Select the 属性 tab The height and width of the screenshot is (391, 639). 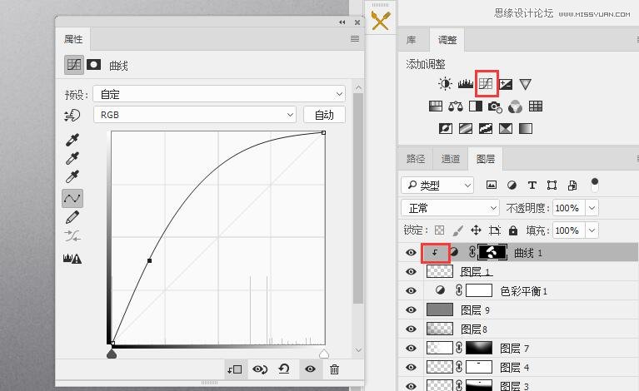pos(73,39)
